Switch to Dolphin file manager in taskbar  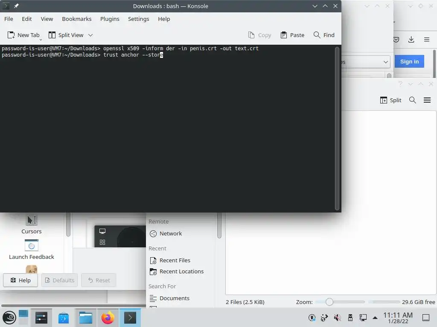pyautogui.click(x=85, y=318)
